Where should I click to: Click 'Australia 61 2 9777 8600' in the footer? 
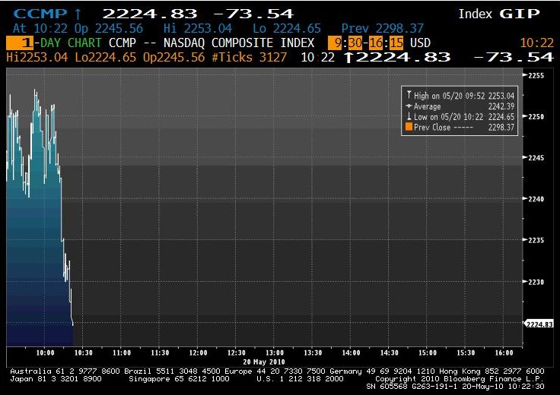pyautogui.click(x=65, y=371)
